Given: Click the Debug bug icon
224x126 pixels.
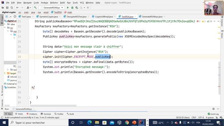Looking at the screenshot, I should tap(72, 8).
